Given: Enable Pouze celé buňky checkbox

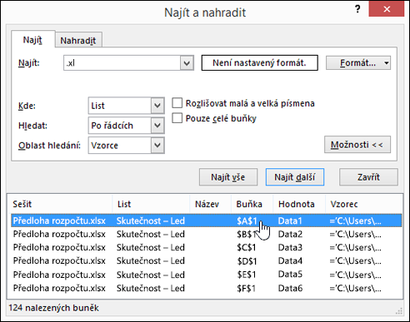Looking at the screenshot, I should point(177,118).
